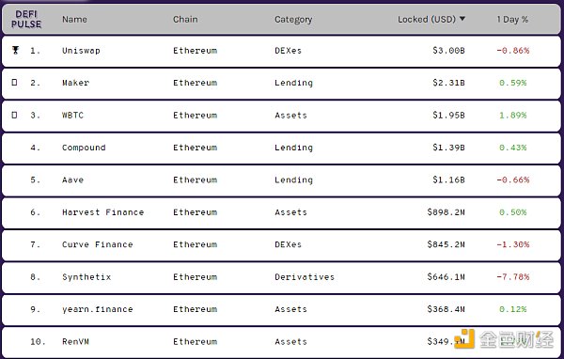The height and width of the screenshot is (359, 564).
Task: Open the Compound project row
Action: (282, 148)
